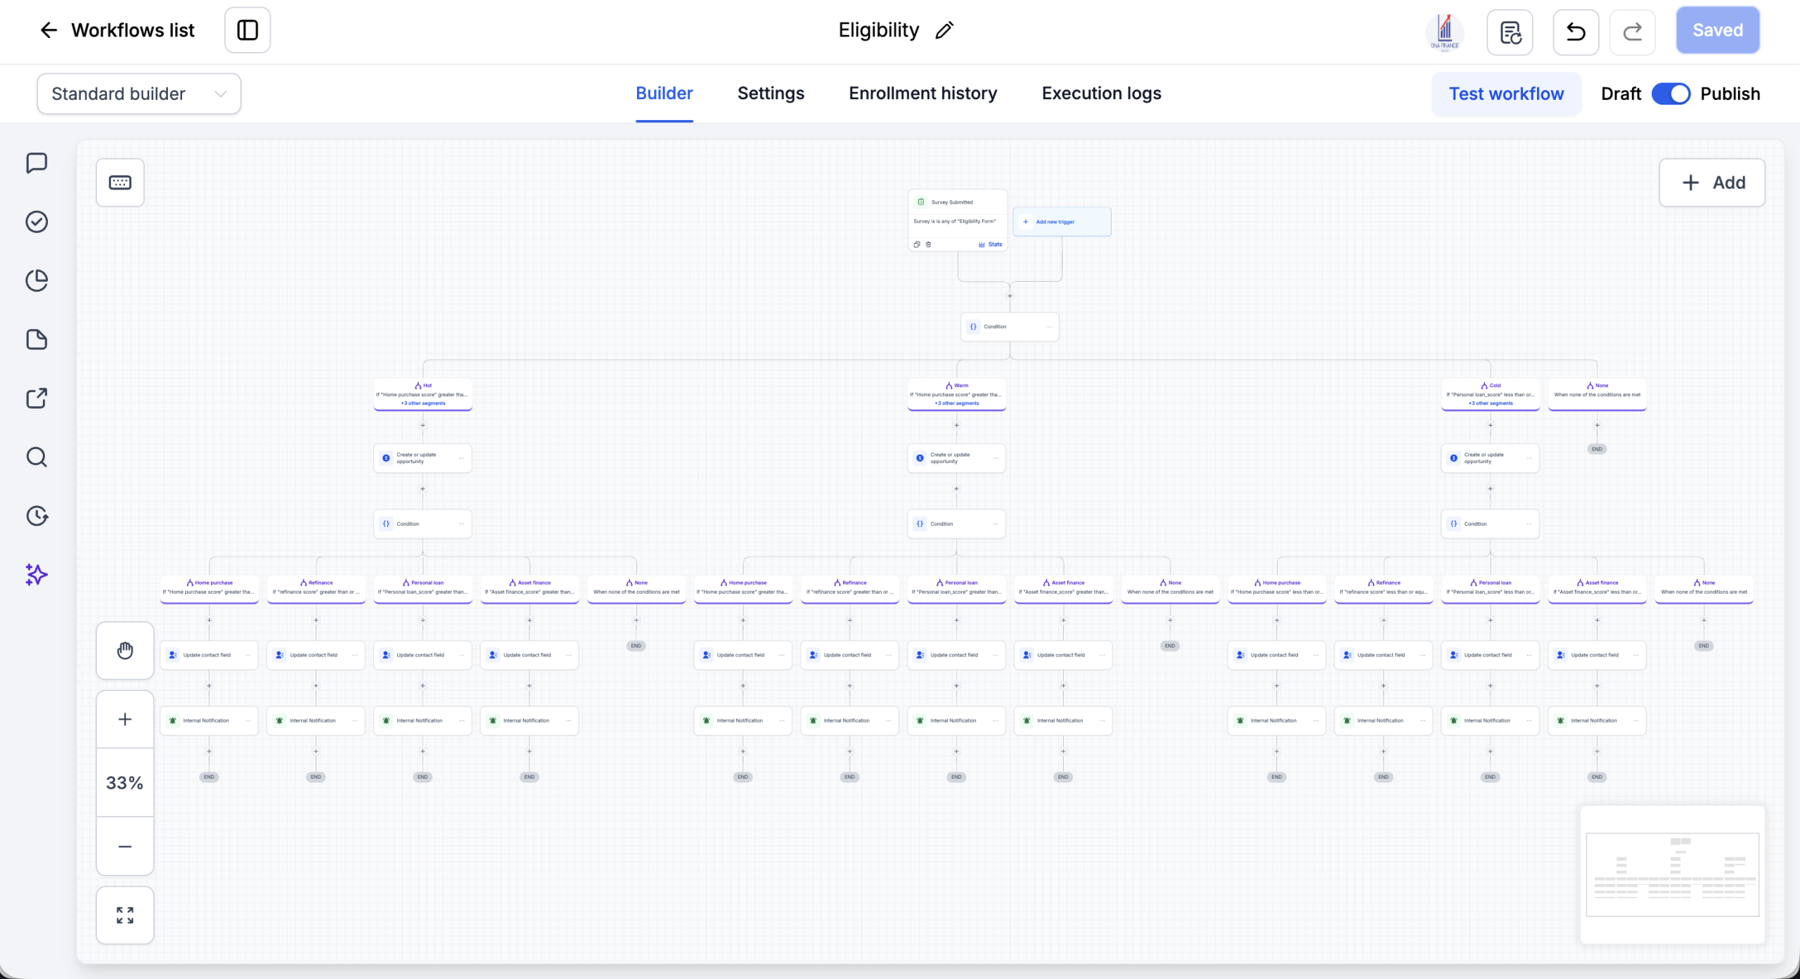This screenshot has width=1800, height=979.
Task: Zoom in with the plus button
Action: pyautogui.click(x=125, y=719)
